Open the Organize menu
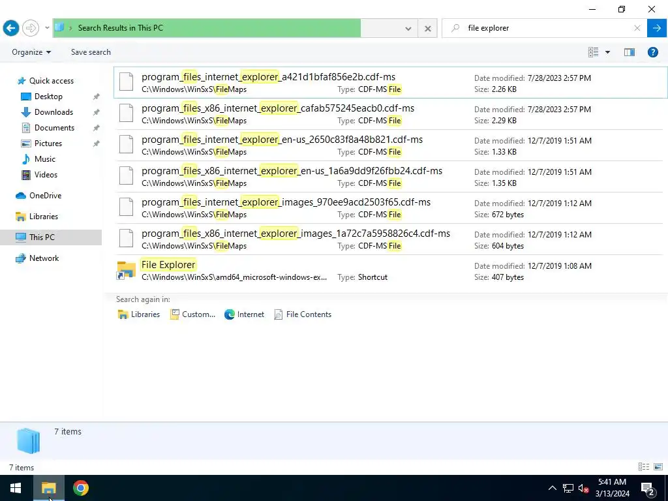668x501 pixels. 31,52
